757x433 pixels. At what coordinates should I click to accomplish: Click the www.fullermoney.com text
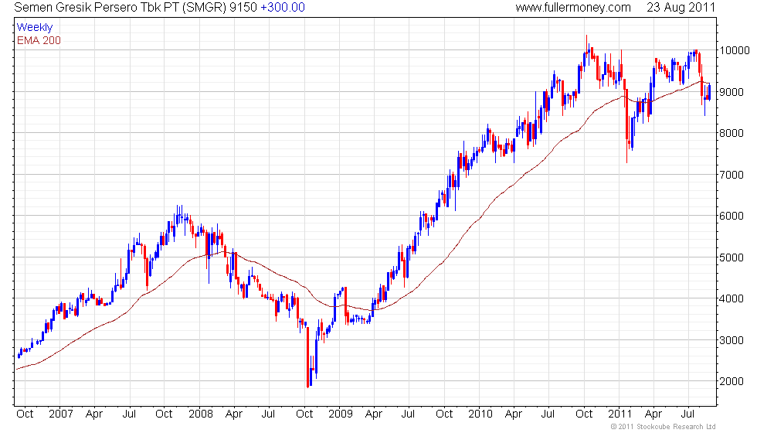click(x=573, y=8)
